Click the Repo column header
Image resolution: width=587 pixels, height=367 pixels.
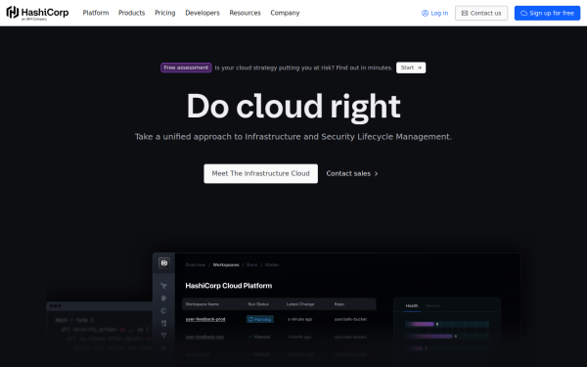[339, 304]
